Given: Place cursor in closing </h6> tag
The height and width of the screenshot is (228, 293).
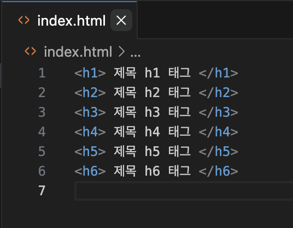Looking at the screenshot, I should 218,171.
